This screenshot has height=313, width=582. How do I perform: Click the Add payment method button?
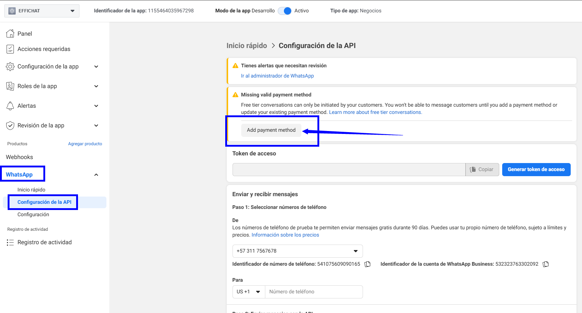coord(271,130)
